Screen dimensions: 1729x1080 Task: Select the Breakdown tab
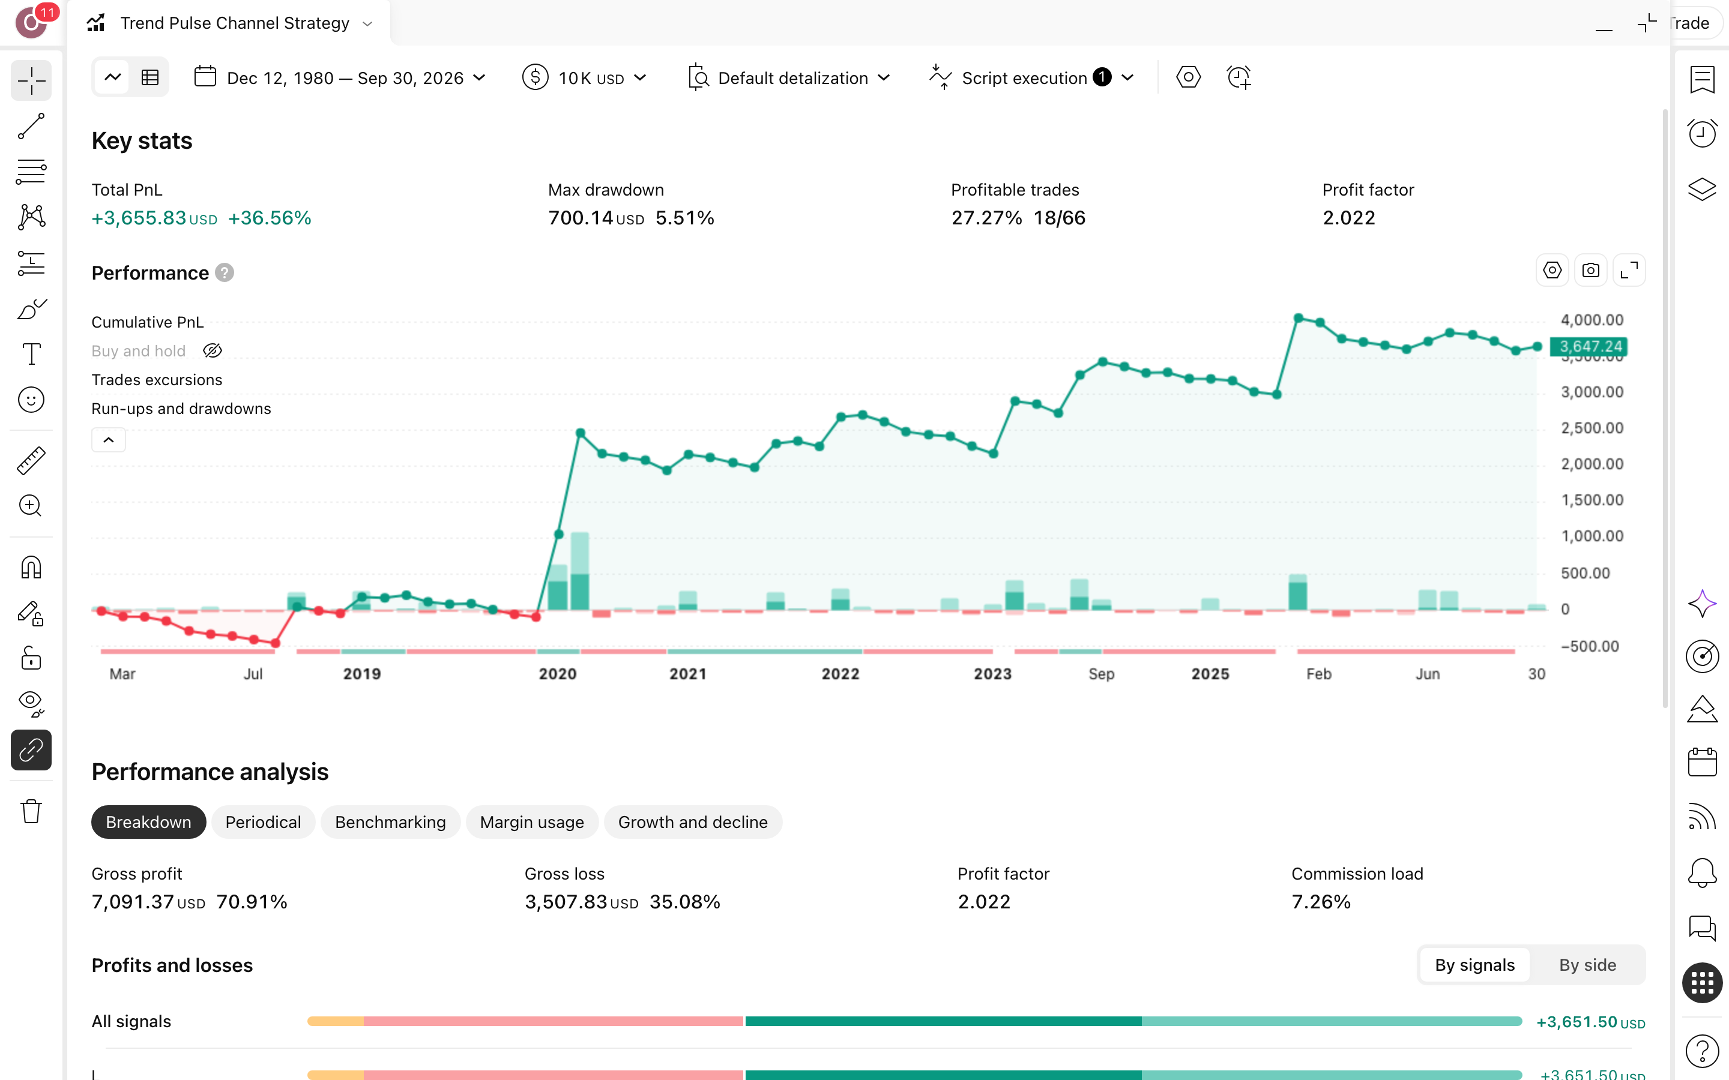pyautogui.click(x=149, y=822)
